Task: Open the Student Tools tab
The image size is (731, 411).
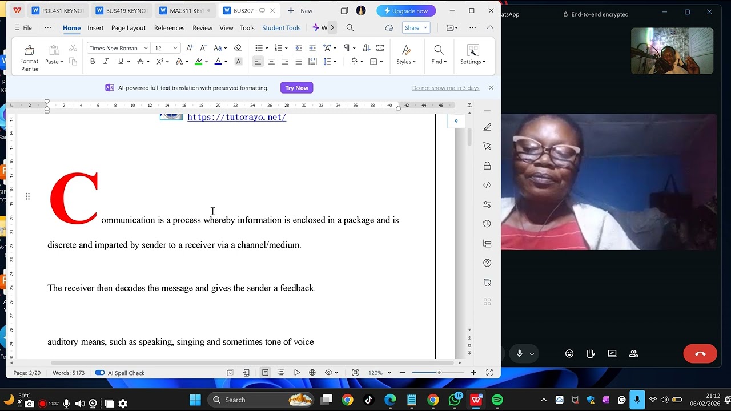Action: (x=281, y=27)
